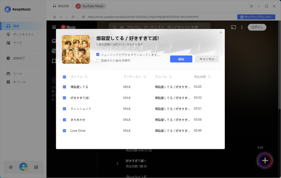Reload the page with the refresh icon
281x178 pixels.
click(73, 17)
